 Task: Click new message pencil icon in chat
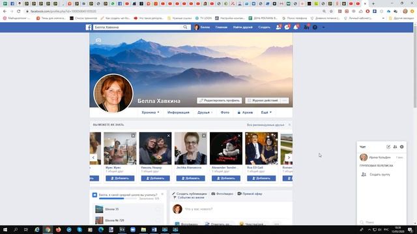(x=388, y=147)
